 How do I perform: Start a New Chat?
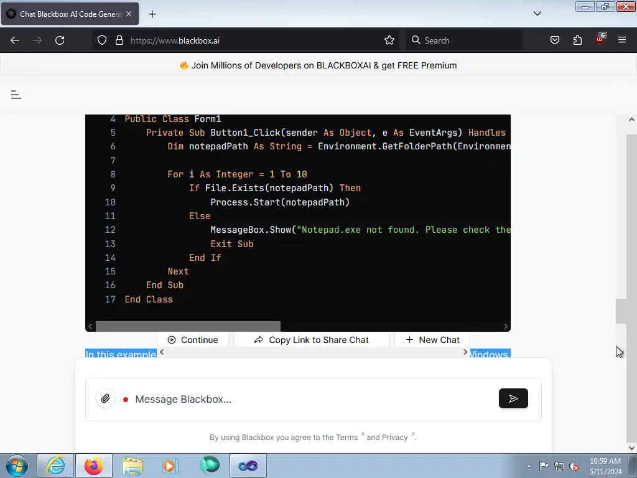tap(433, 340)
